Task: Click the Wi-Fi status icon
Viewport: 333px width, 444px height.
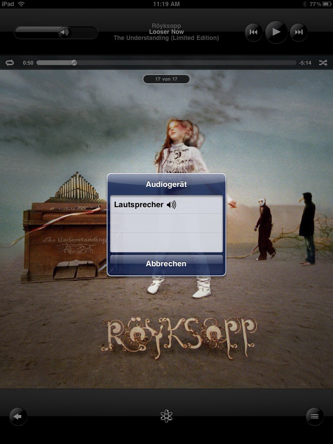Action: [x=21, y=4]
